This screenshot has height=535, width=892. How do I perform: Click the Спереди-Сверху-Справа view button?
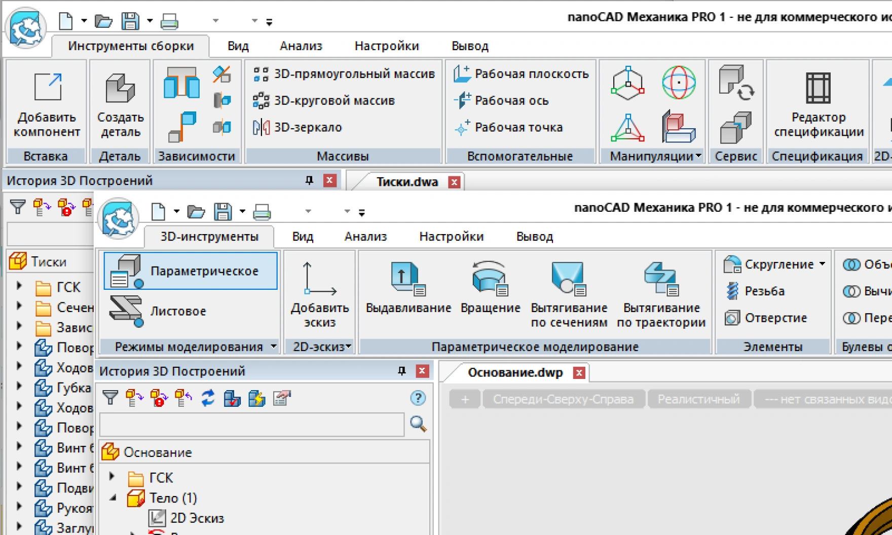[563, 399]
